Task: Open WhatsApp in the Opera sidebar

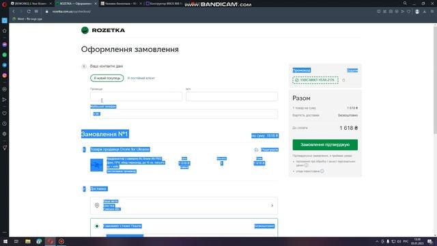Action: (x=5, y=55)
